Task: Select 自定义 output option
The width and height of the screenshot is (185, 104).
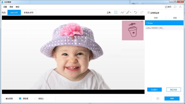Action: point(35,98)
